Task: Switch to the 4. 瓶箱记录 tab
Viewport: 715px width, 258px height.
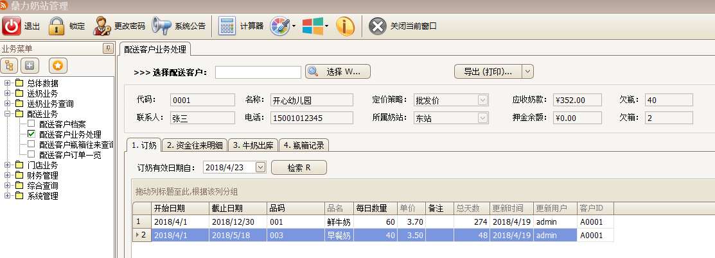Action: 304,145
